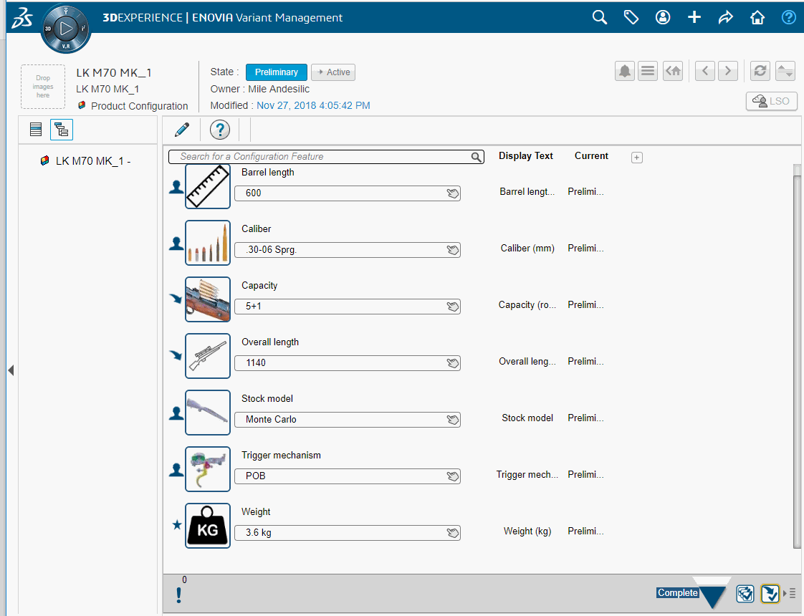Expand columns using the plus next to Current

pyautogui.click(x=636, y=157)
